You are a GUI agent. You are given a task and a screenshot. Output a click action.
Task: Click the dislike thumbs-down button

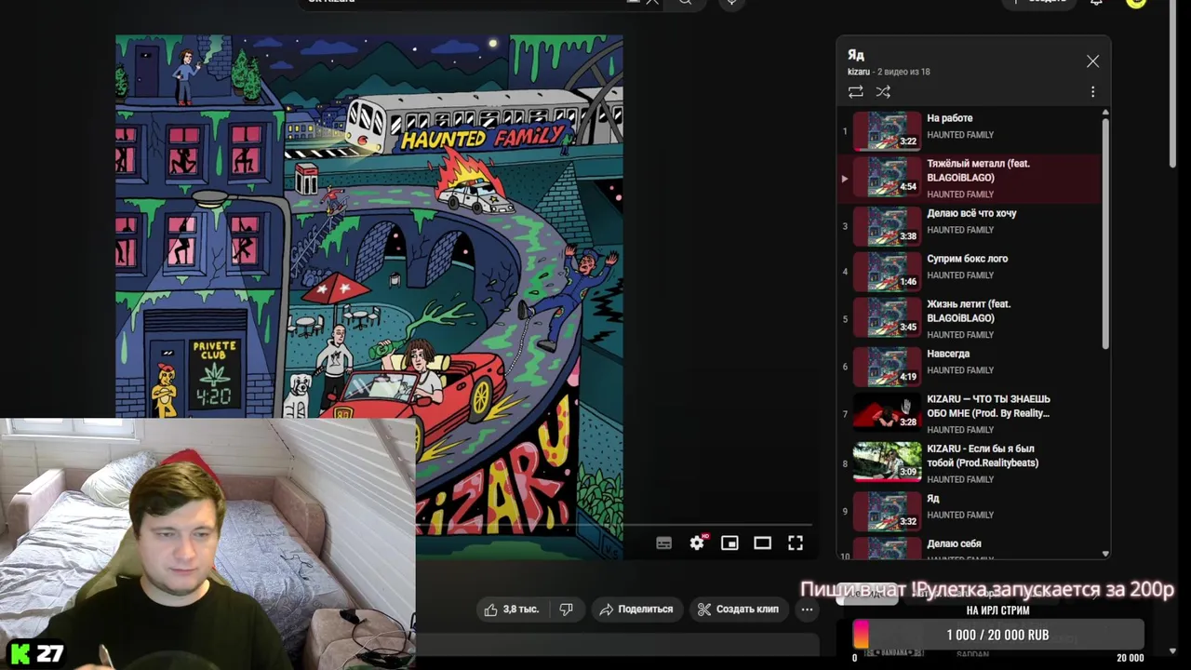(x=566, y=609)
